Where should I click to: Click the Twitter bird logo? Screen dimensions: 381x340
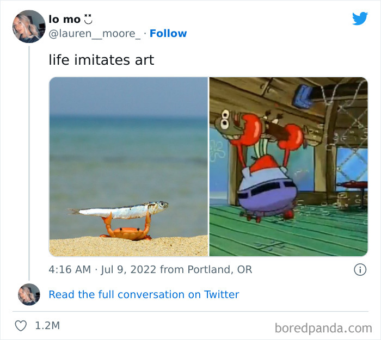click(x=360, y=18)
